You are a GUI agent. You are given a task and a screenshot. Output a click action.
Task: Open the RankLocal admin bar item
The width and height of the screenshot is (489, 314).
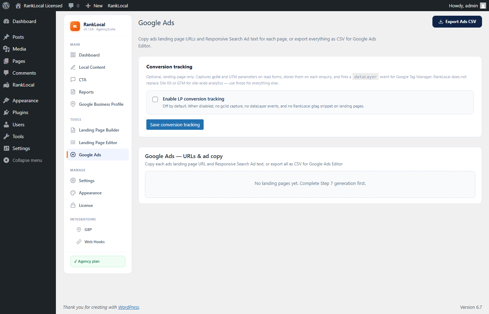pyautogui.click(x=118, y=6)
